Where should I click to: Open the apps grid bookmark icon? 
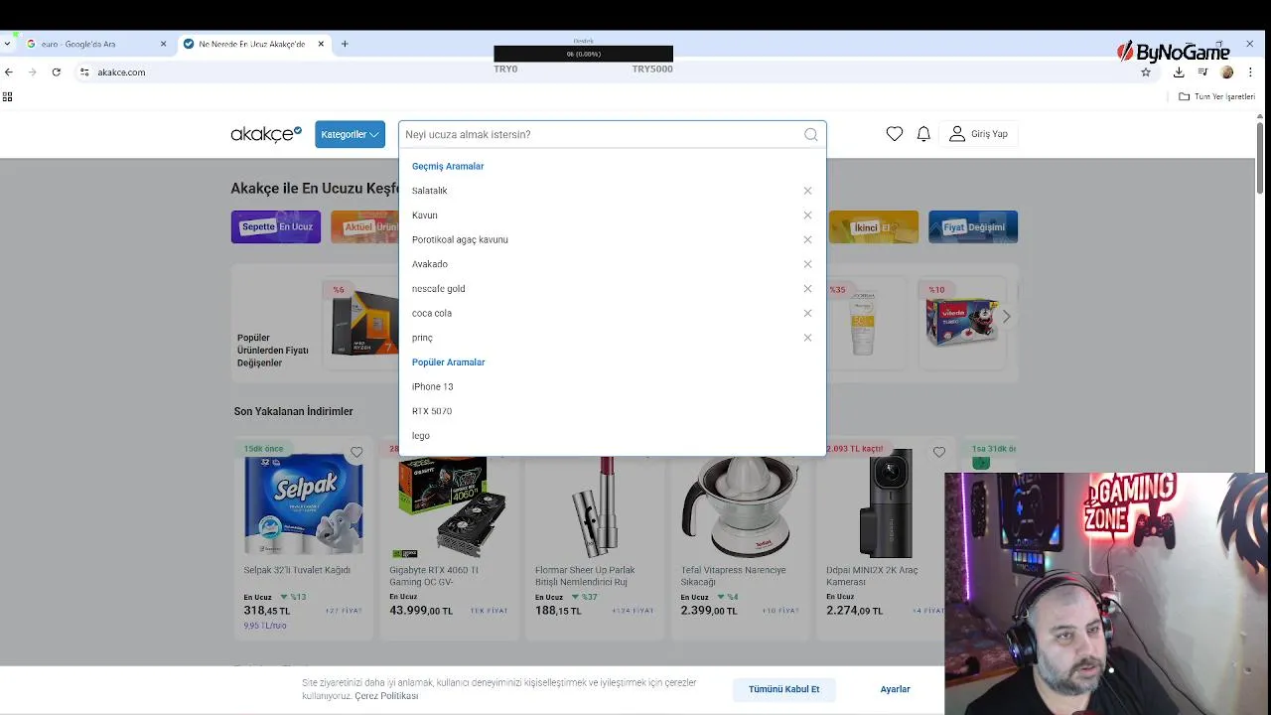coord(7,96)
